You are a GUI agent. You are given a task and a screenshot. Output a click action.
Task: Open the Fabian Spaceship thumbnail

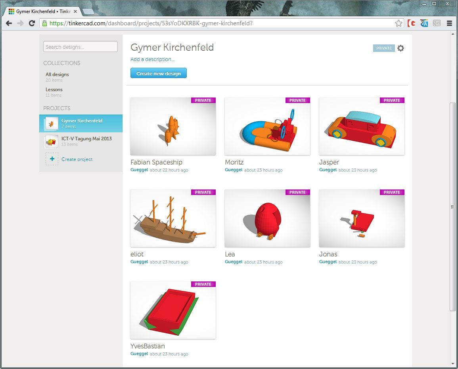click(x=173, y=126)
